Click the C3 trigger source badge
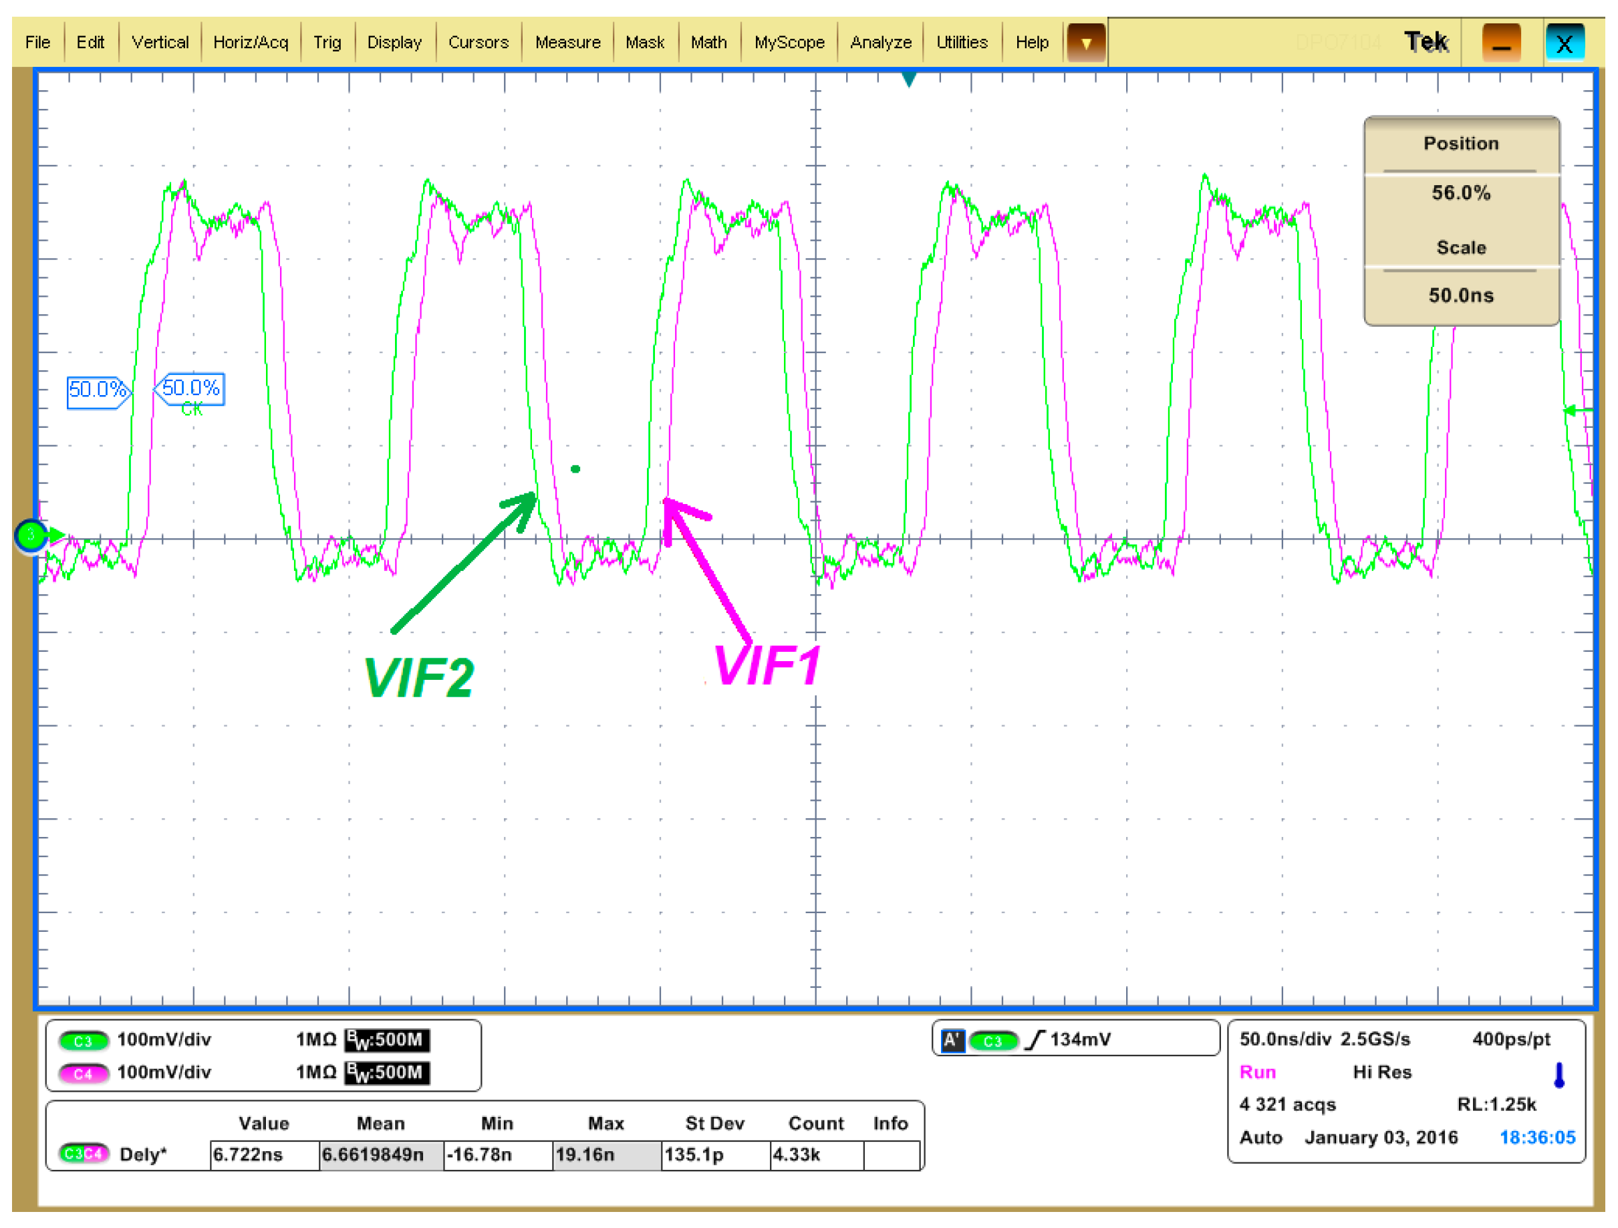 [992, 1040]
